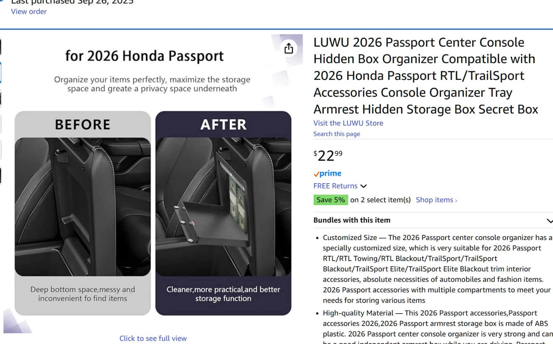Click the green Save 5% badge
The height and width of the screenshot is (344, 553).
330,200
